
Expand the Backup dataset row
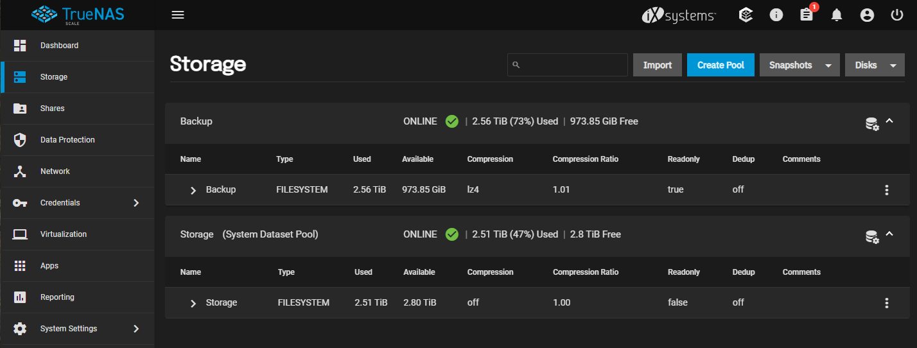(x=193, y=190)
